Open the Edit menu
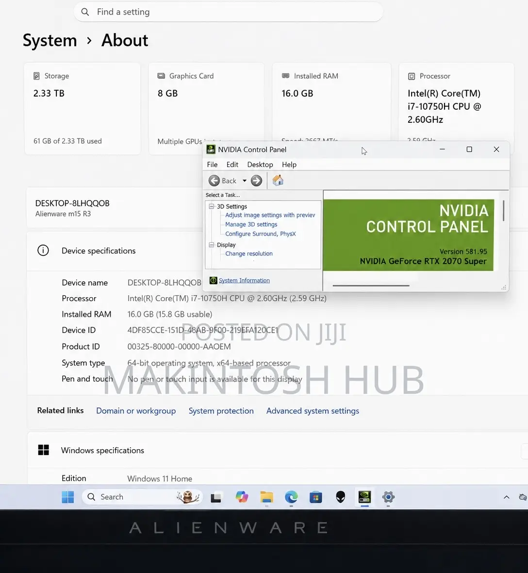 (x=232, y=165)
